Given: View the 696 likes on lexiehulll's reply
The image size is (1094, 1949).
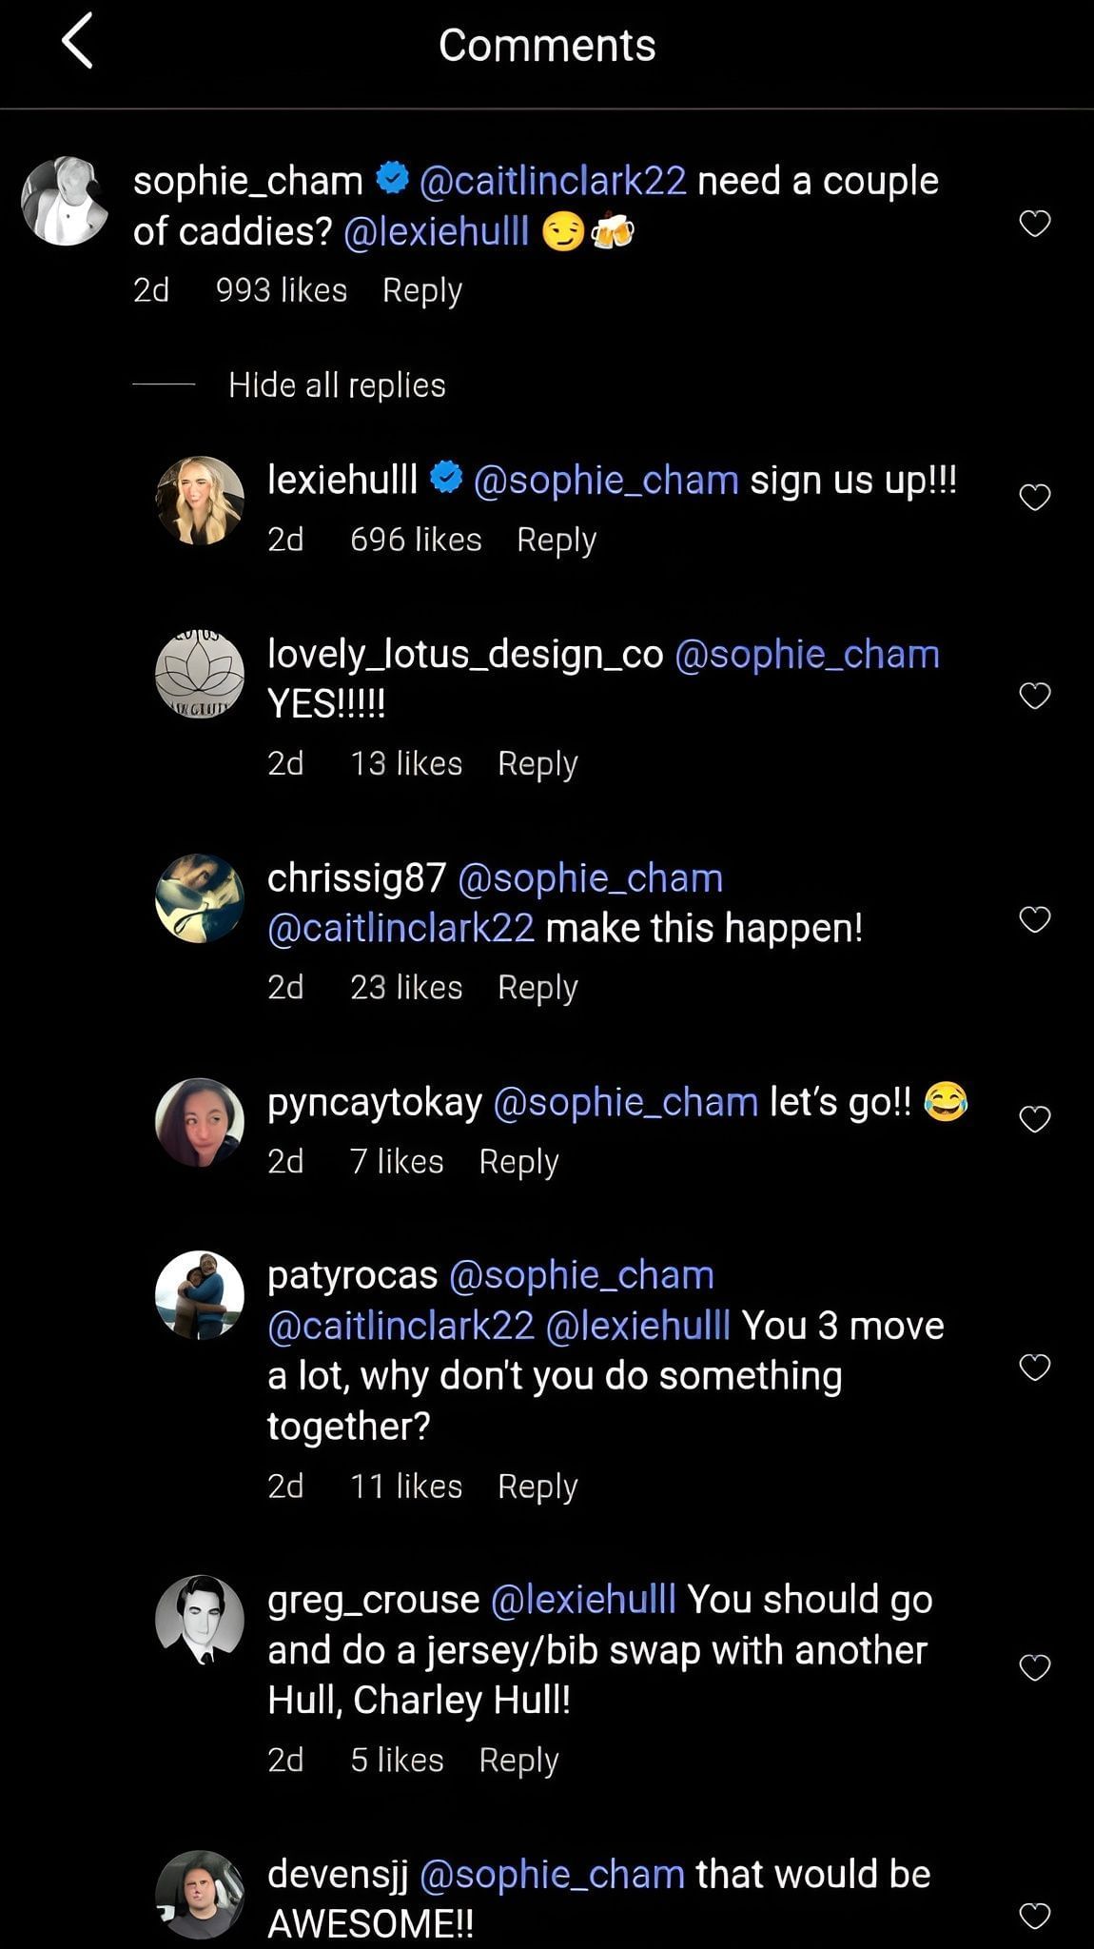Looking at the screenshot, I should click(416, 540).
